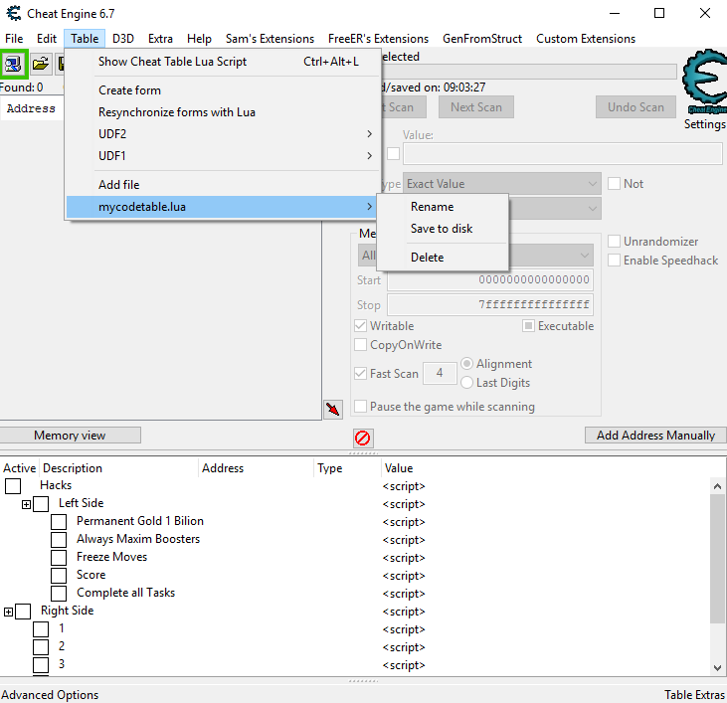
Task: Enable the Freeze Moves script
Action: point(59,558)
